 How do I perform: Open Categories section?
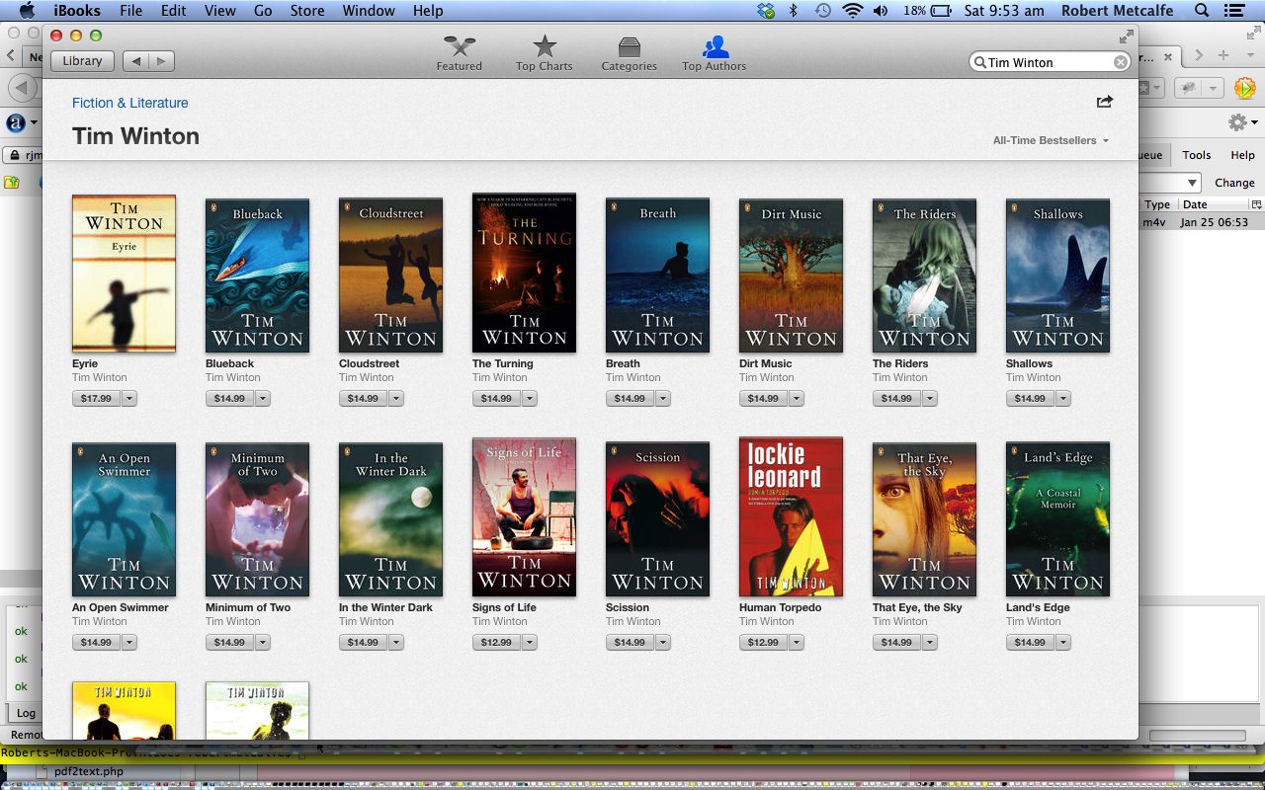[630, 53]
